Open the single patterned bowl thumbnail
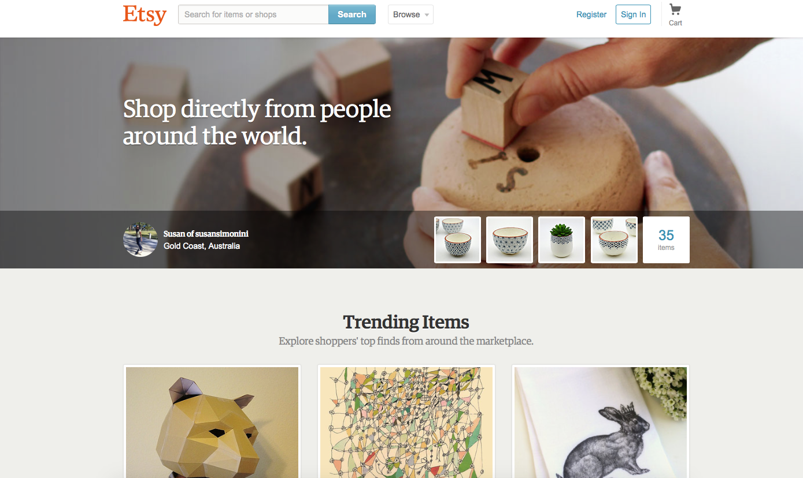Viewport: 803px width, 478px height. pos(509,240)
